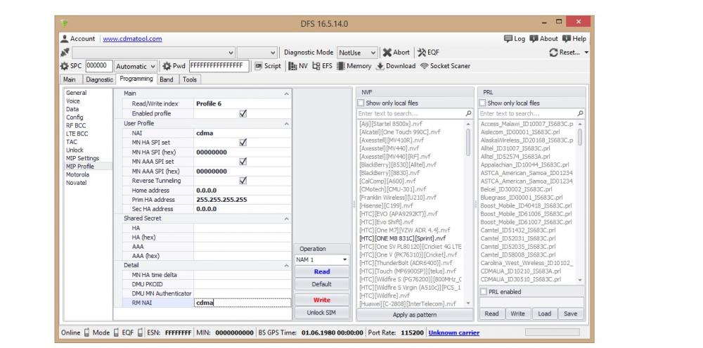Viewport: 703px width, 348px height.
Task: Toggle the Enabled profile checkbox
Action: [x=243, y=113]
